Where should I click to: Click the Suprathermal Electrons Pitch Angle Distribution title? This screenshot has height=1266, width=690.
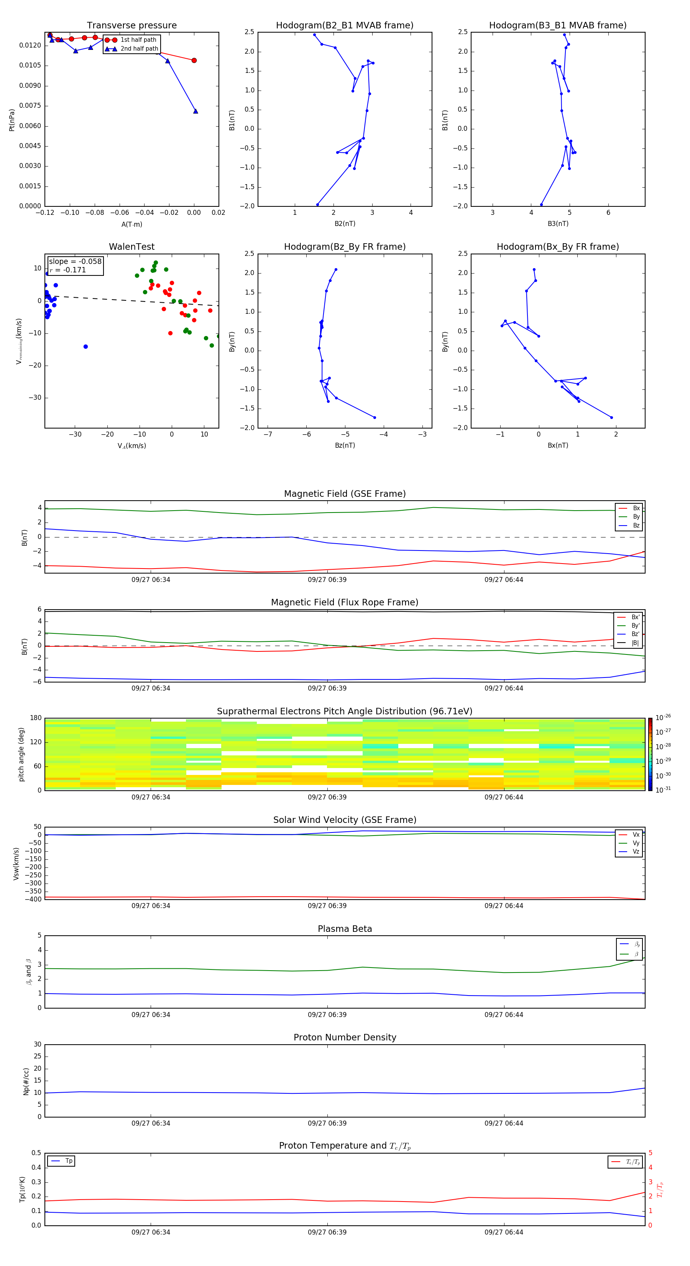click(x=345, y=711)
